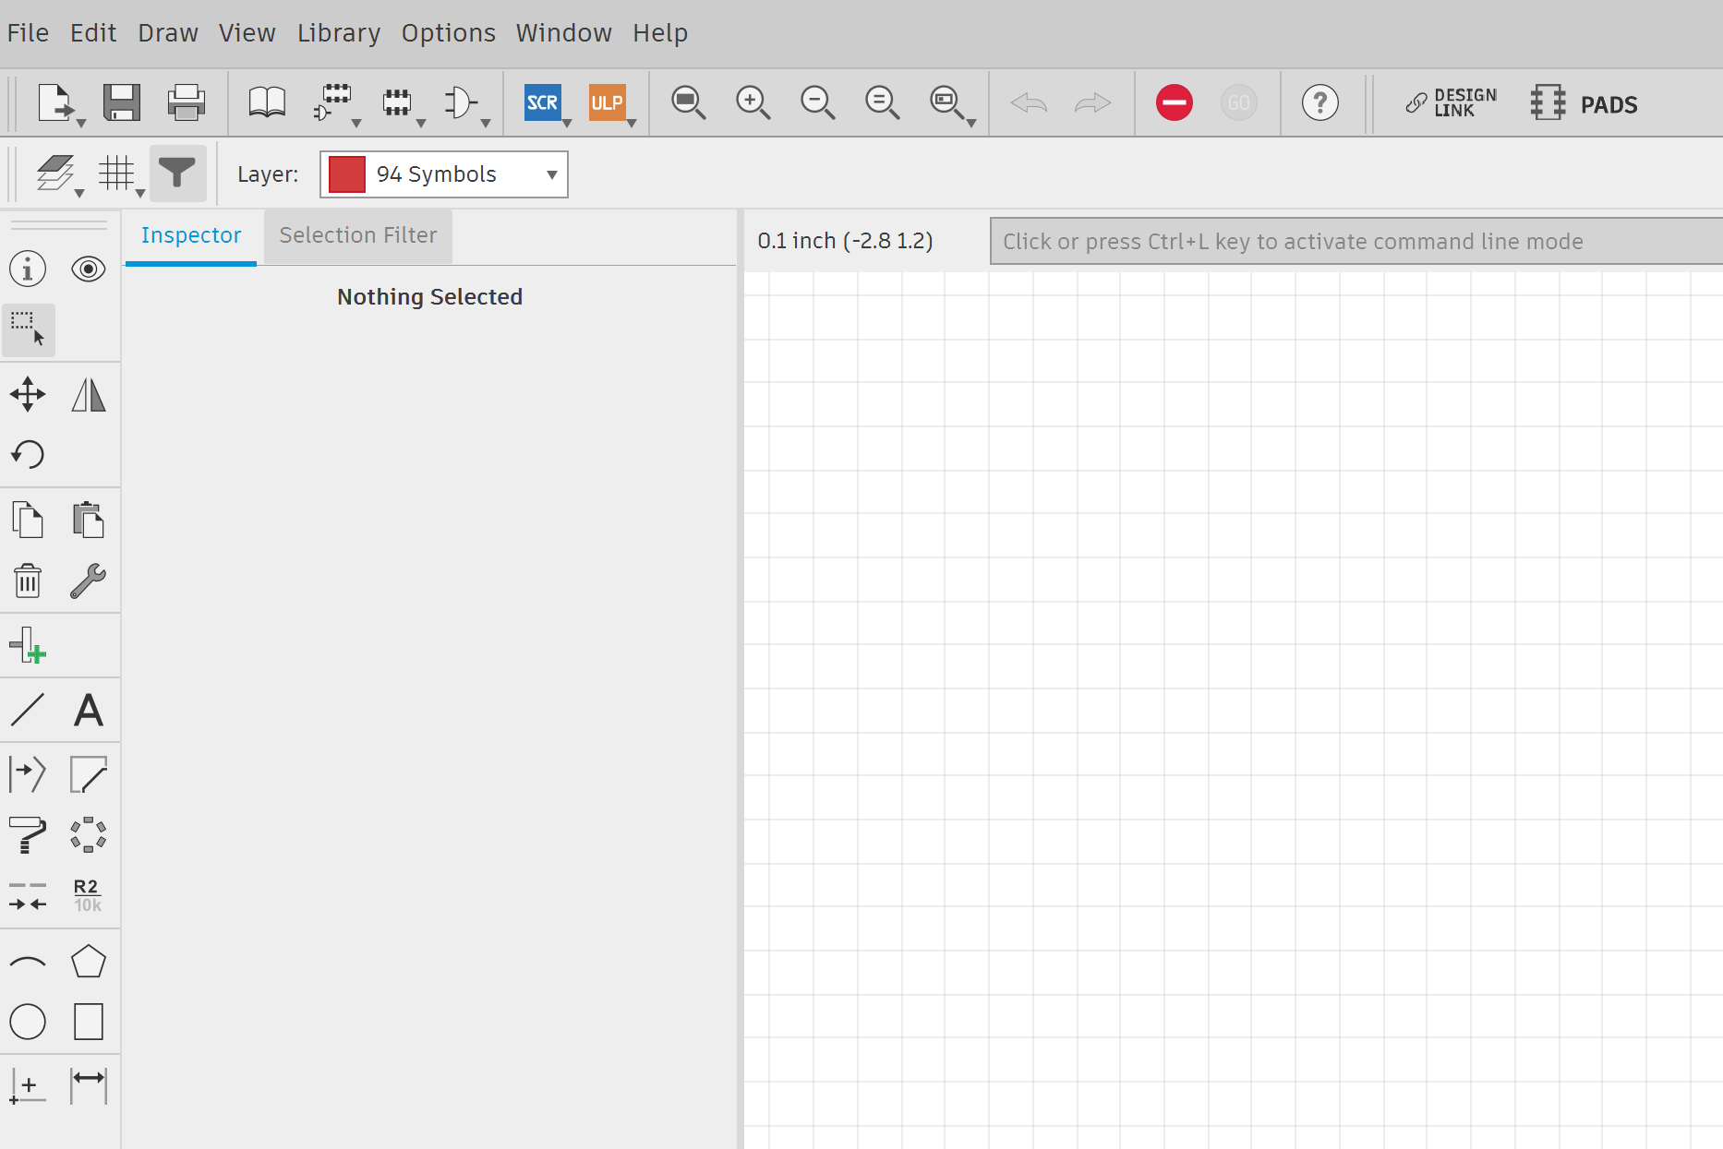
Task: Open the Library menu
Action: click(x=338, y=32)
